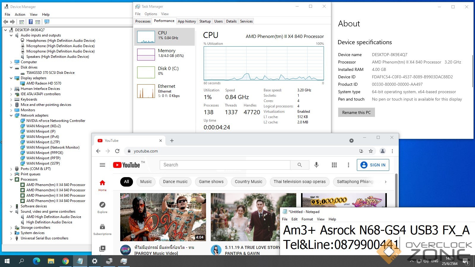Expand the Keyboards device category

11,99
